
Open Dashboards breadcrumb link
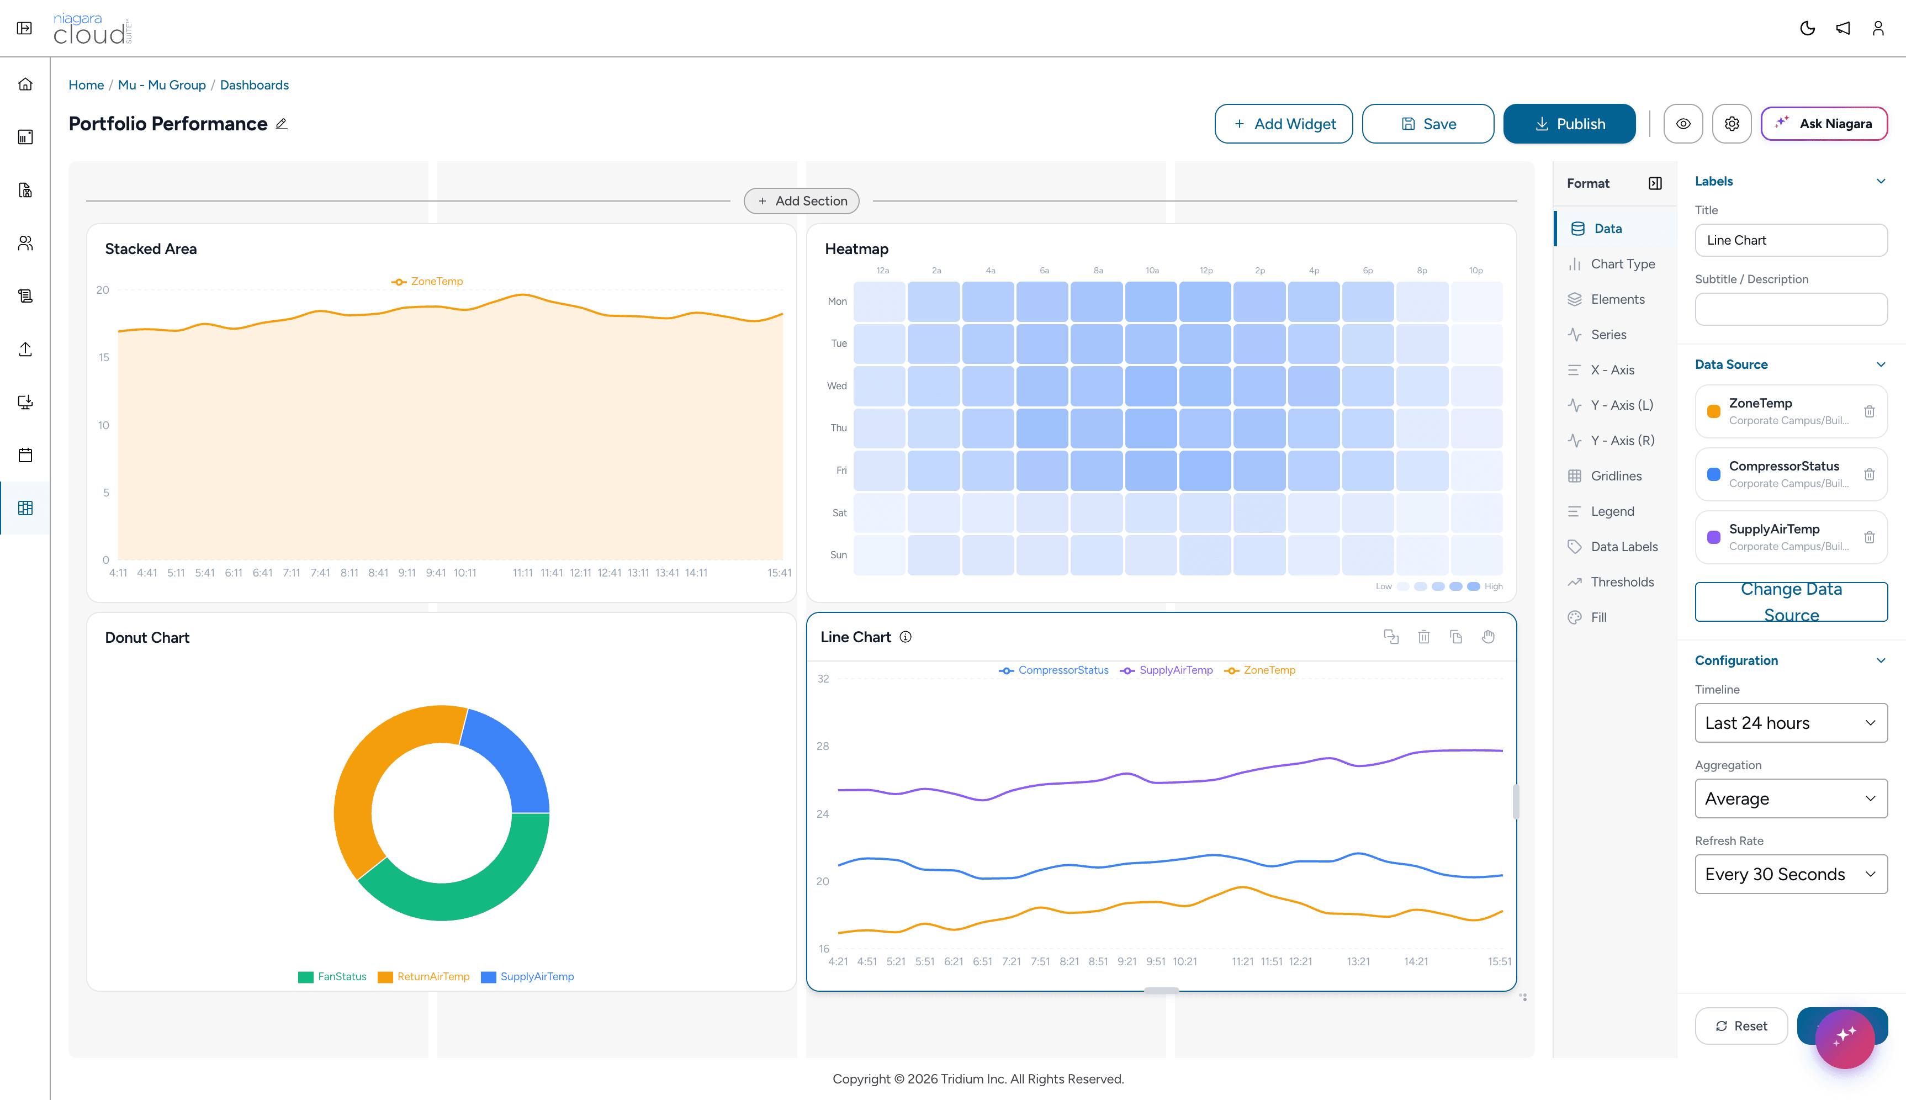coord(255,86)
